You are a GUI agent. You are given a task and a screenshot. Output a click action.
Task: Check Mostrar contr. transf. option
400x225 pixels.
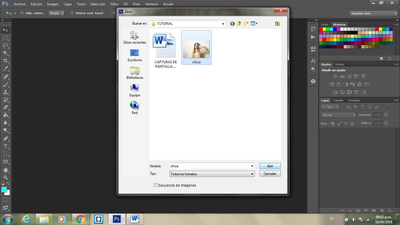click(72, 13)
